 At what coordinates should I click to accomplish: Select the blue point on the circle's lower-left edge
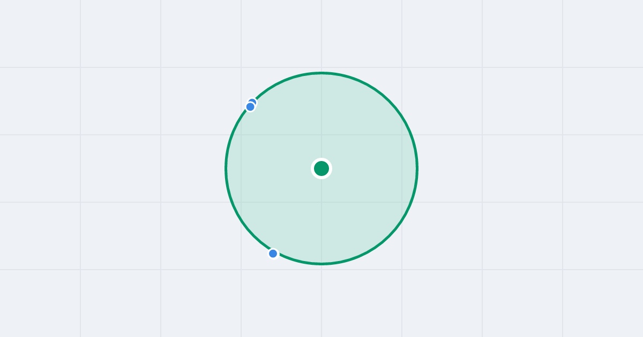tap(273, 254)
